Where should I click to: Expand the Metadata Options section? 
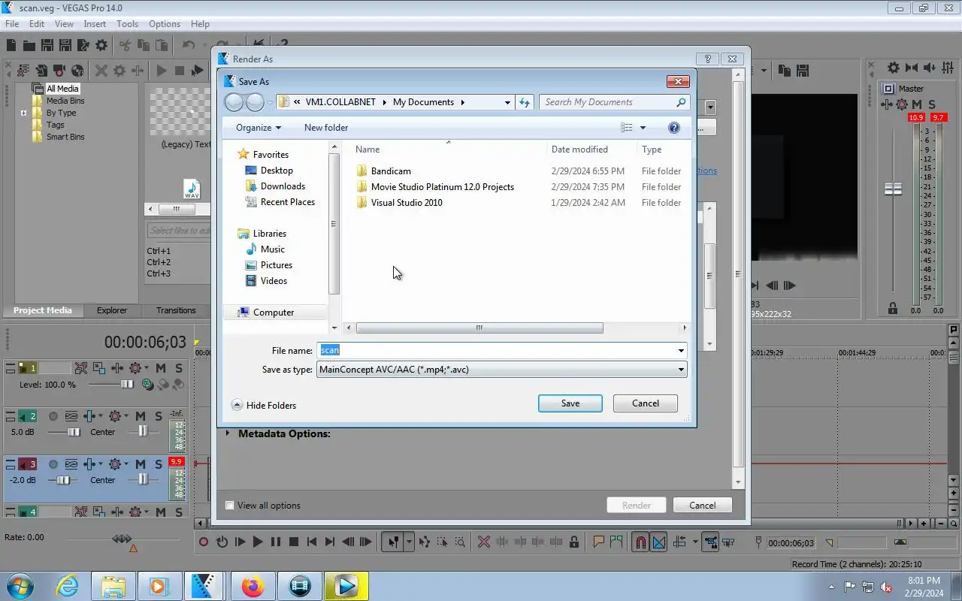pos(228,433)
